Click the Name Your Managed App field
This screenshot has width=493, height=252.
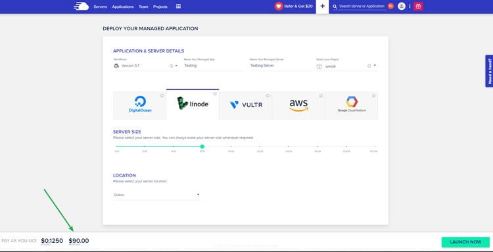214,66
